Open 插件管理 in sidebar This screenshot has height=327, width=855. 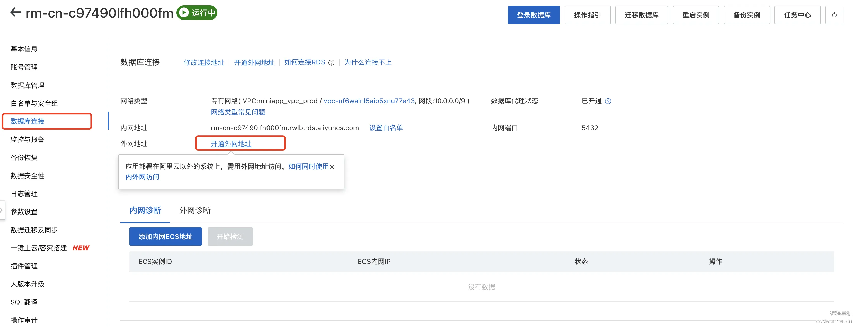tap(24, 266)
